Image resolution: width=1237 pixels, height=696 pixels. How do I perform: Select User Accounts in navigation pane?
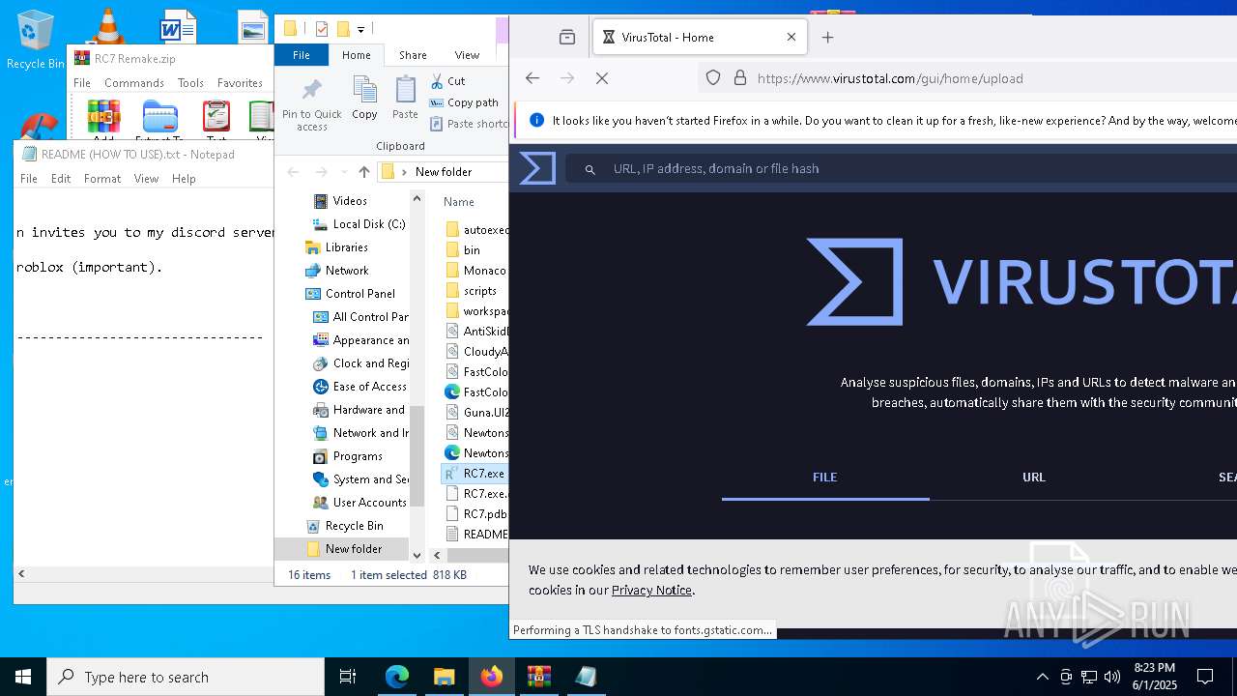point(369,503)
